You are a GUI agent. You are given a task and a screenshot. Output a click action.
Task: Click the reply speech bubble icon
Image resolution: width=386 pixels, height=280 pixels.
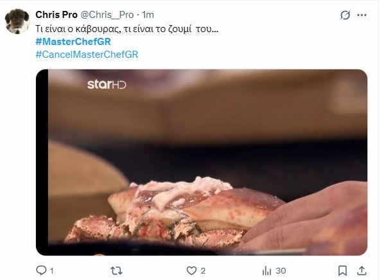click(42, 269)
